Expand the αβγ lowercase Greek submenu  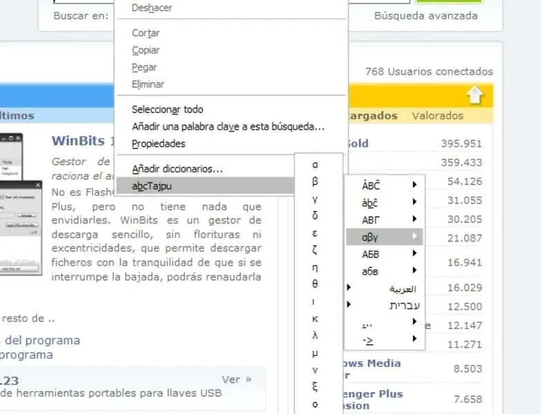pos(384,237)
